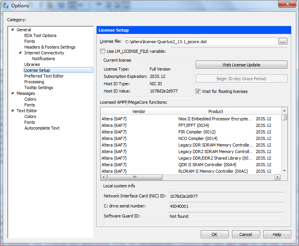Open EDA Tool Options category
This screenshot has width=299, height=246.
[x=40, y=35]
